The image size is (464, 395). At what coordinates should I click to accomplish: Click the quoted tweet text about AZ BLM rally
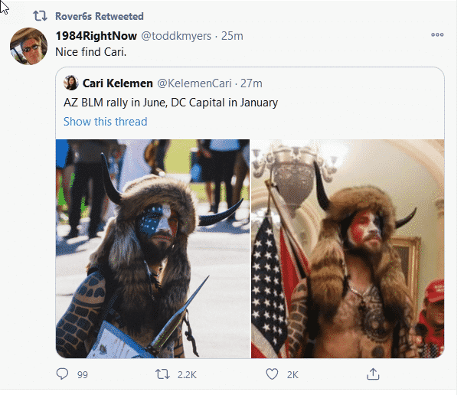pos(170,102)
